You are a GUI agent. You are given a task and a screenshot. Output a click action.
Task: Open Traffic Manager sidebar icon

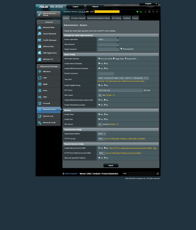tap(40, 40)
